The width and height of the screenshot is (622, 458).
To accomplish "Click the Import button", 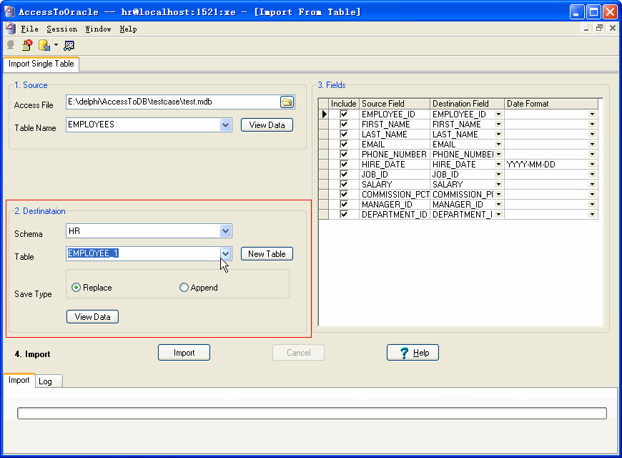I will click(x=184, y=353).
